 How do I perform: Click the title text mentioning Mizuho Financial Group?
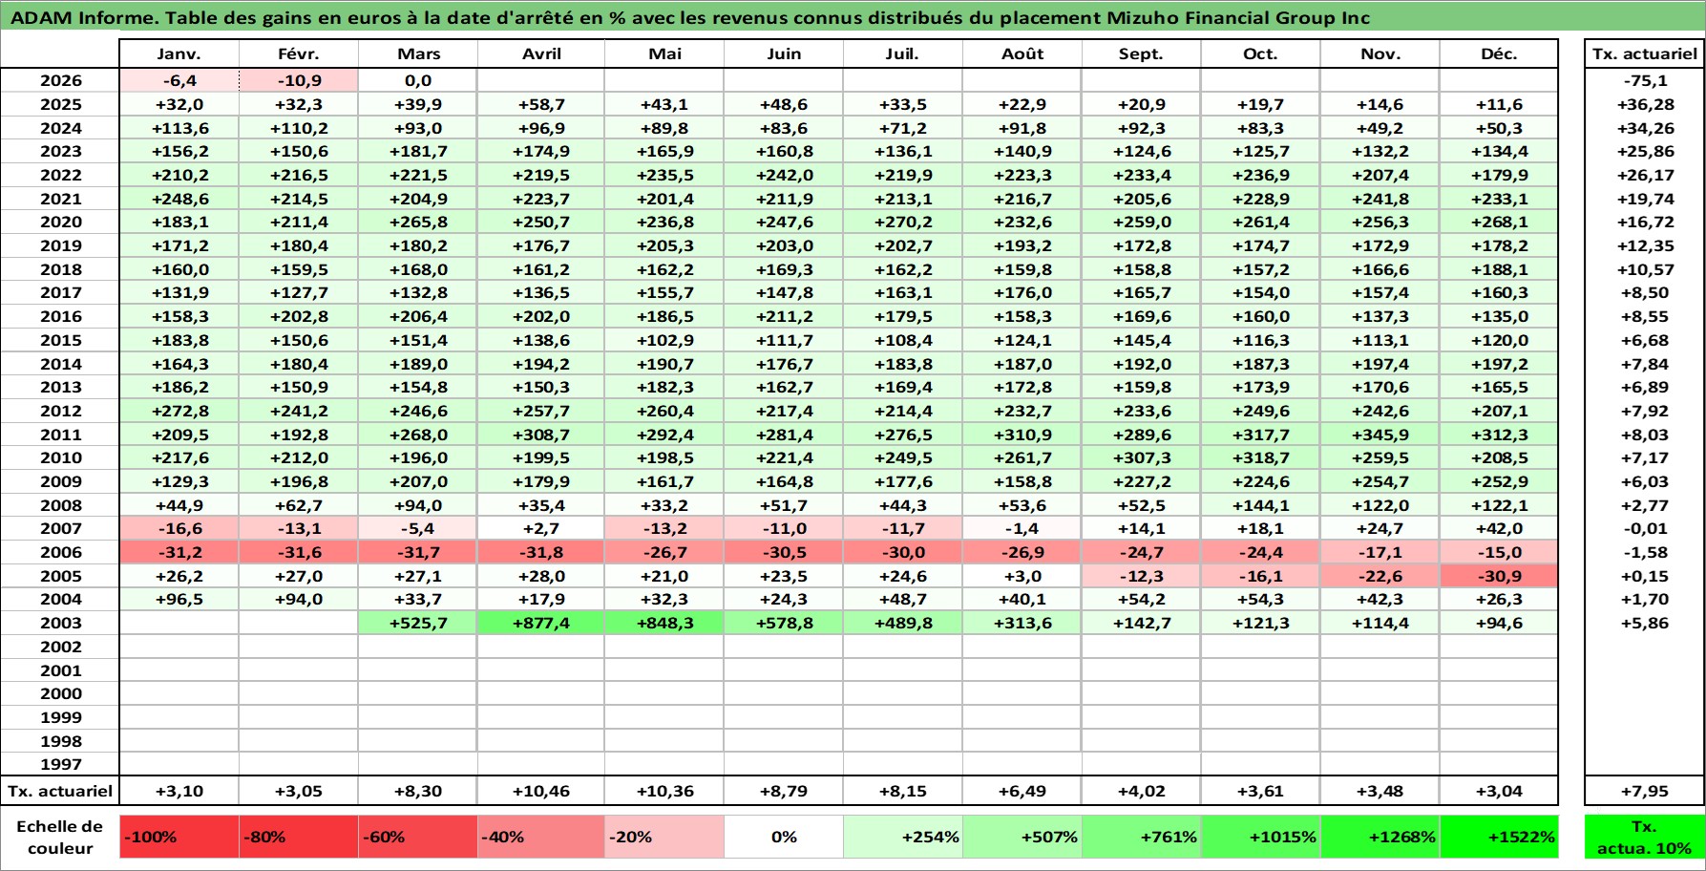[690, 17]
